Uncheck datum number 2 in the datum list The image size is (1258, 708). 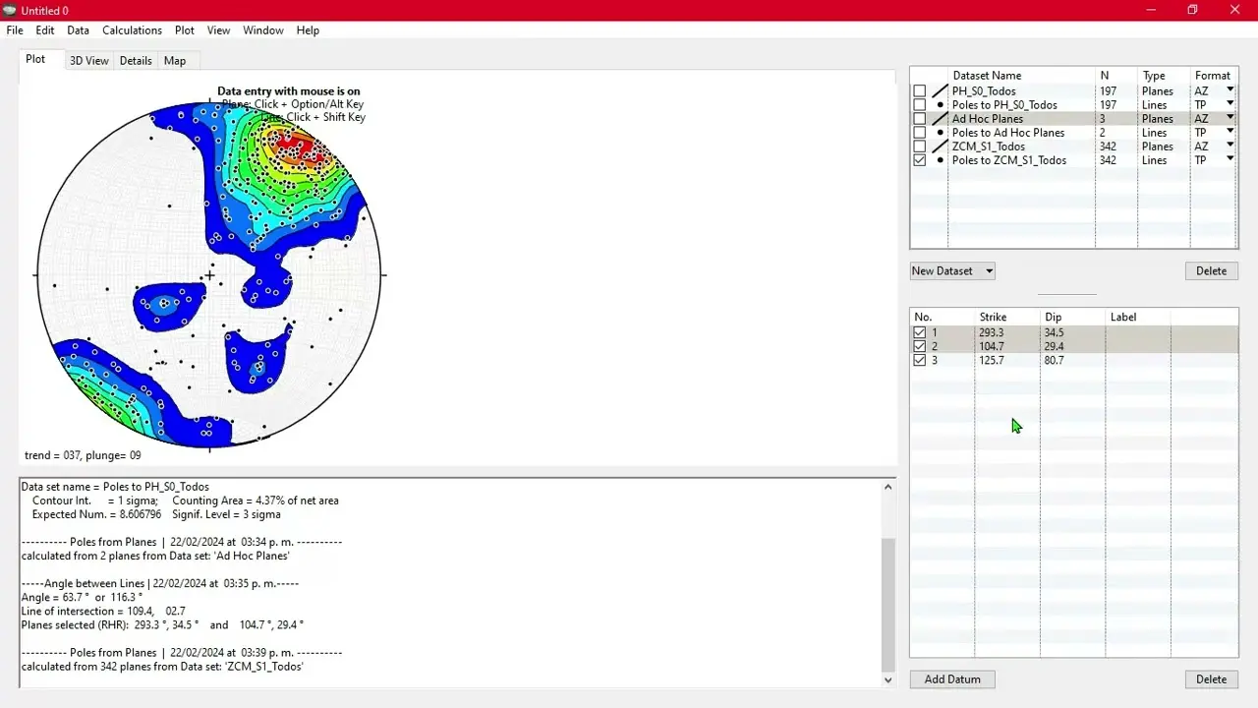[x=920, y=346]
